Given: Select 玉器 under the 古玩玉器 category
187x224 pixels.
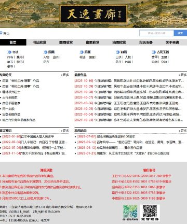Looking at the screenshot, I should click(164, 57).
